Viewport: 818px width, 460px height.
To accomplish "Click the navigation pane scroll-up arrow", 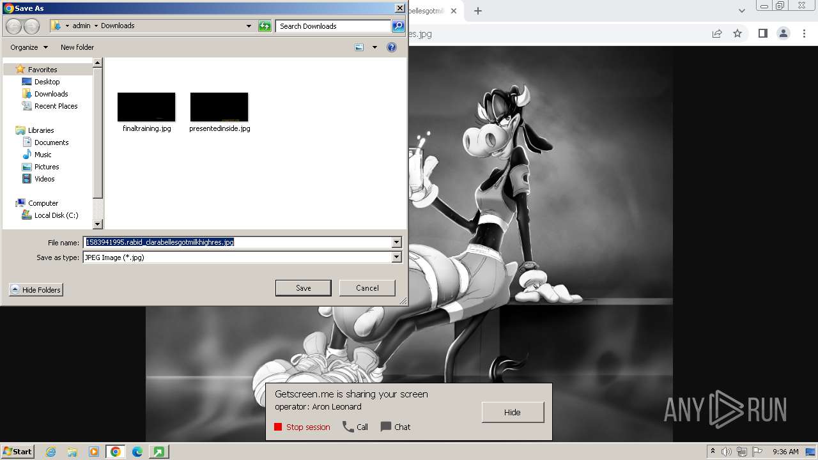I will pos(98,63).
